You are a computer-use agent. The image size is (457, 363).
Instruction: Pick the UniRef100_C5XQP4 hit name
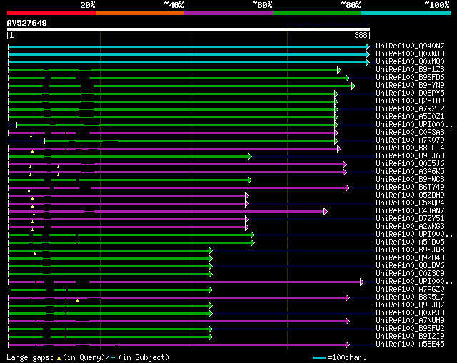point(410,203)
